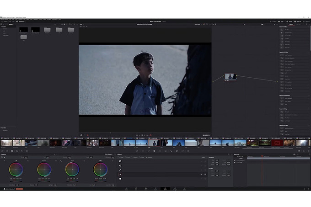
Task: Toggle the OpenFX panel
Action: (x=297, y=21)
